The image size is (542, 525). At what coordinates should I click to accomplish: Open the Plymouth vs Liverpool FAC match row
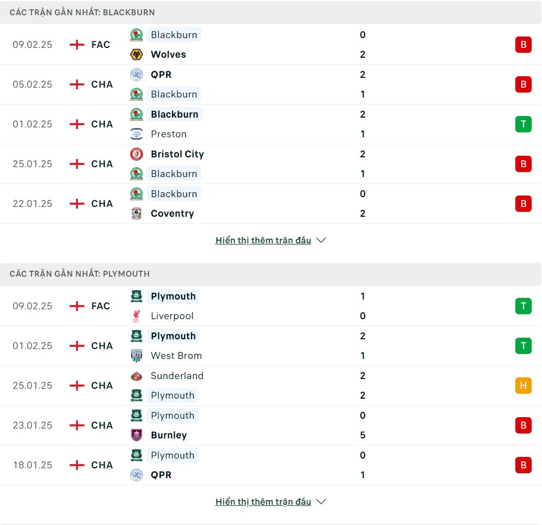270,306
